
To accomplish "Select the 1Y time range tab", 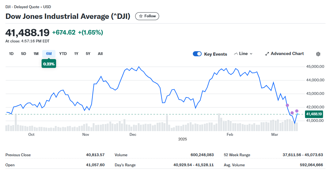I will pyautogui.click(x=76, y=54).
